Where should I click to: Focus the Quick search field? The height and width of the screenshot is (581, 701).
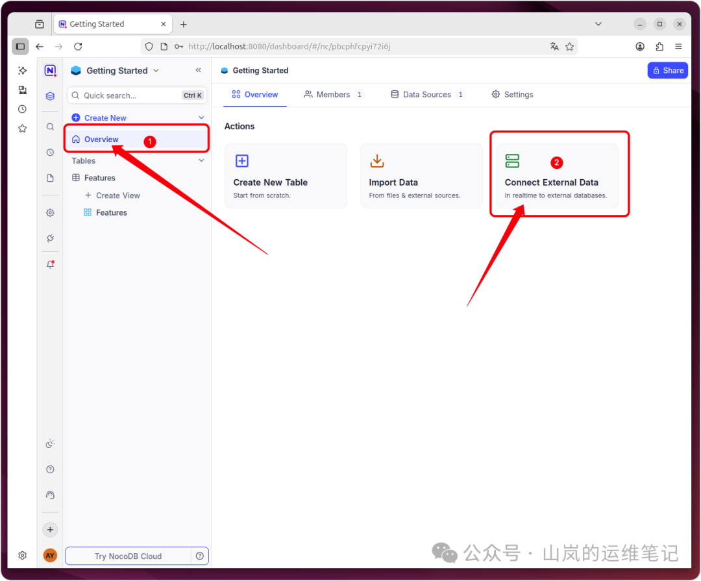[x=137, y=95]
